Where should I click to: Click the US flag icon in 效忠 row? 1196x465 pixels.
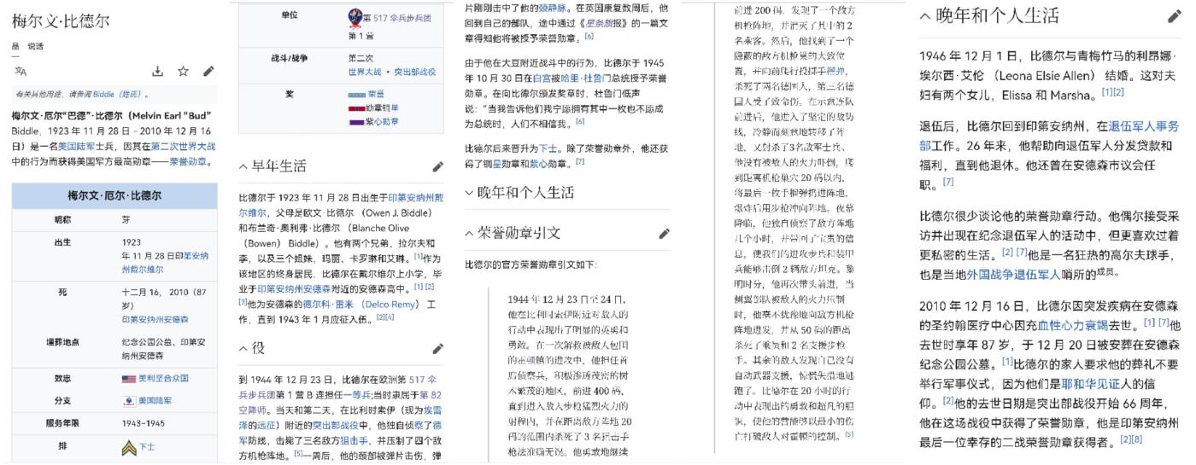point(129,379)
